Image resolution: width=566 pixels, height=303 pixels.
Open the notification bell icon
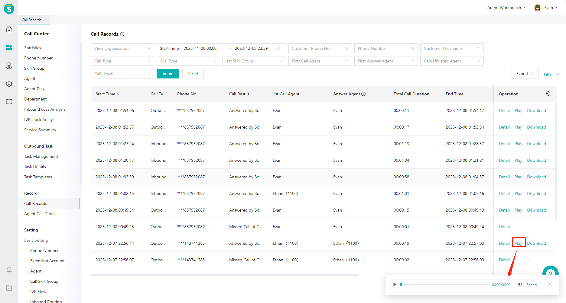tap(9, 270)
